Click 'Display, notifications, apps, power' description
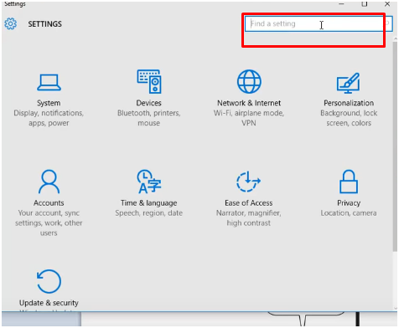Viewport: 399px width, 328px height. [49, 118]
